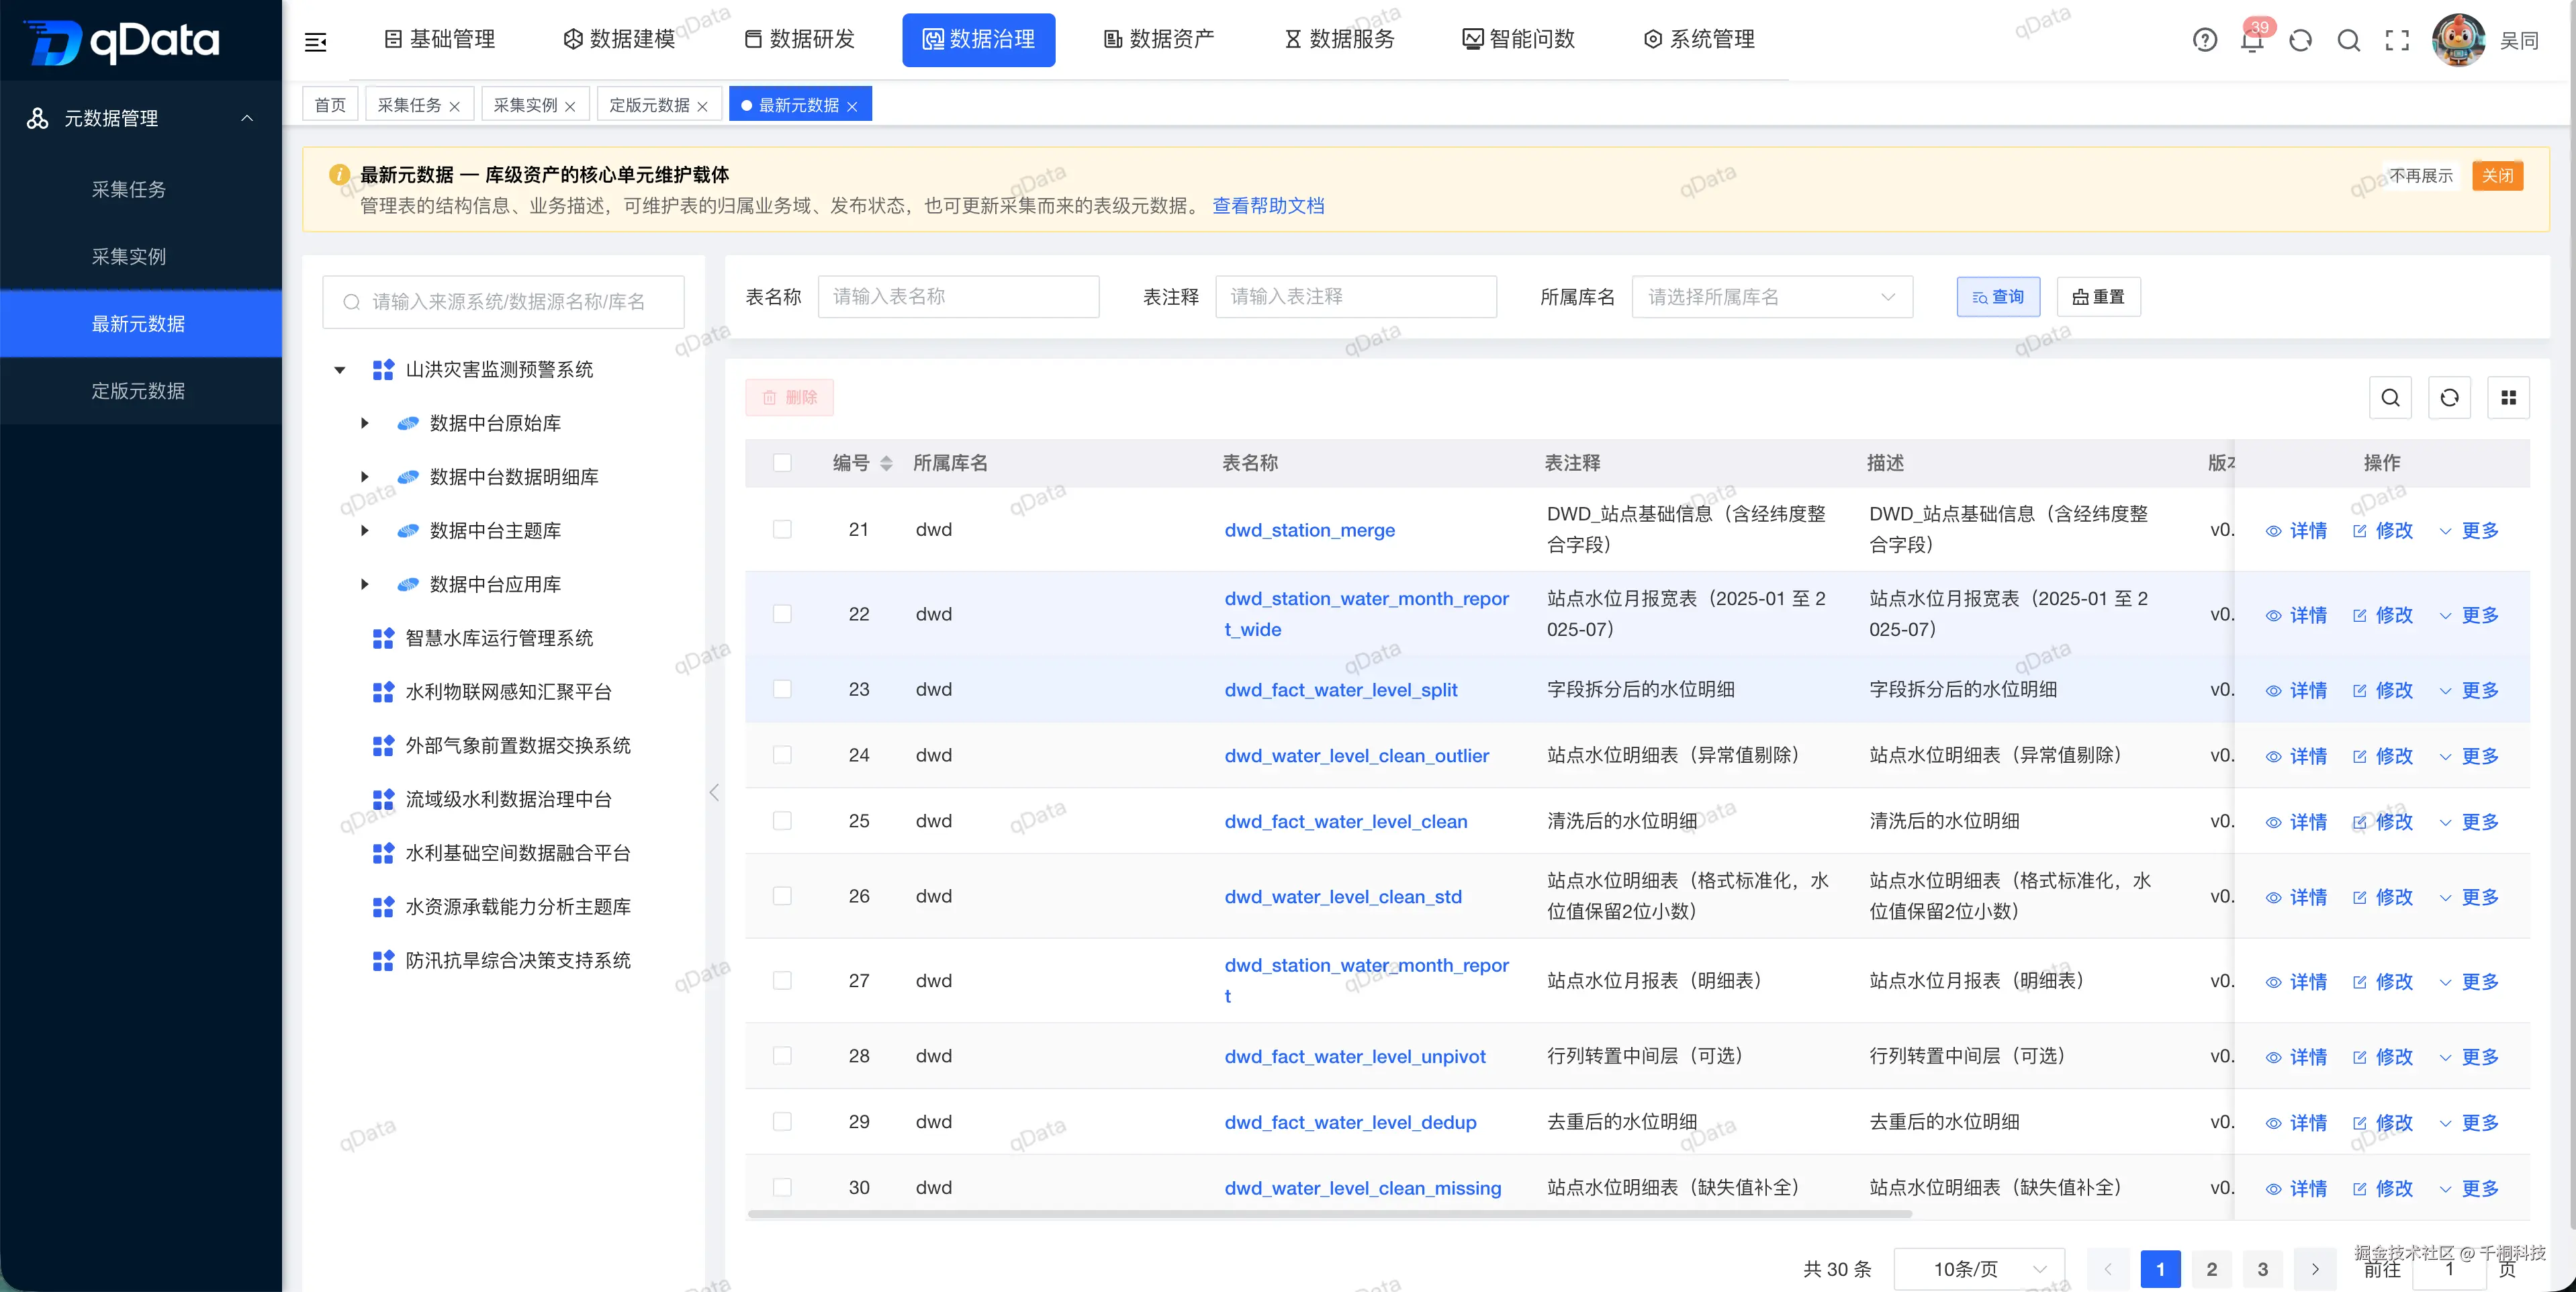Open column settings grid icon
2576x1292 pixels.
(2508, 398)
